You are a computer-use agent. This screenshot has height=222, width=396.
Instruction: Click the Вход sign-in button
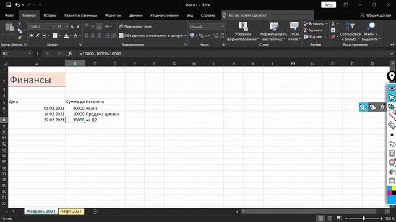[x=329, y=5]
